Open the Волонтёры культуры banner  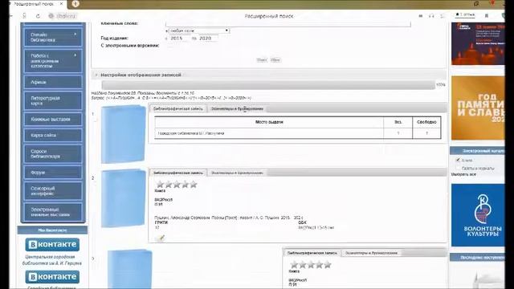point(478,215)
